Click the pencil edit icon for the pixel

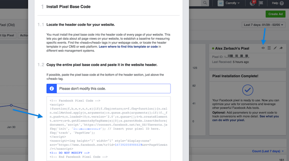pos(275,48)
